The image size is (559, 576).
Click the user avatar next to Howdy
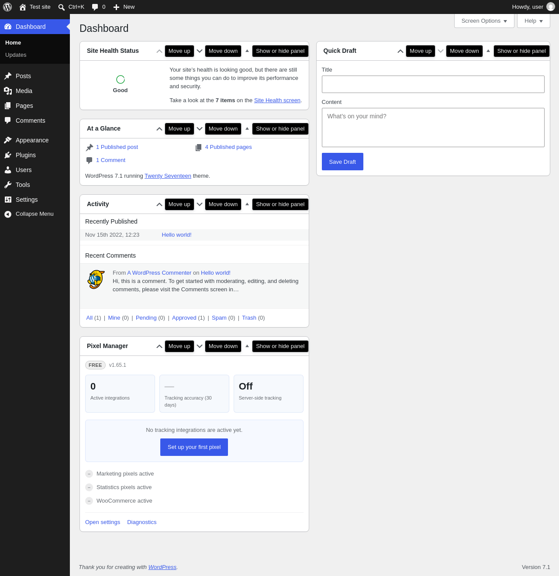[x=551, y=7]
